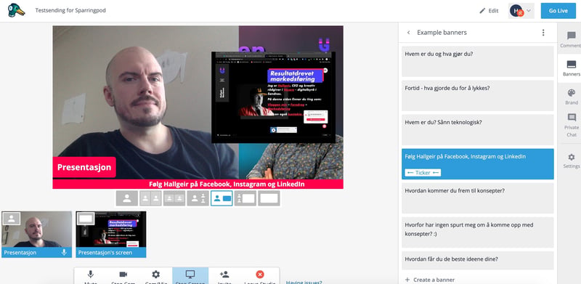Image resolution: width=581 pixels, height=284 pixels.
Task: Solo the Presentasjon camera via its corner icon
Action: pos(11,219)
